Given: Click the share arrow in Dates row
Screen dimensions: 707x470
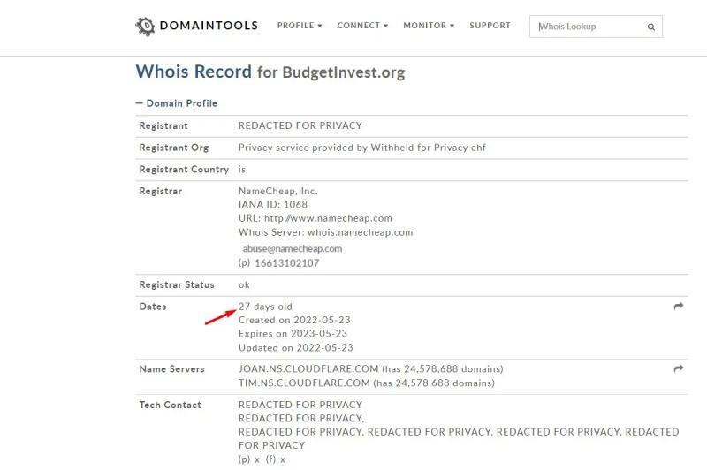Looking at the screenshot, I should coord(678,307).
